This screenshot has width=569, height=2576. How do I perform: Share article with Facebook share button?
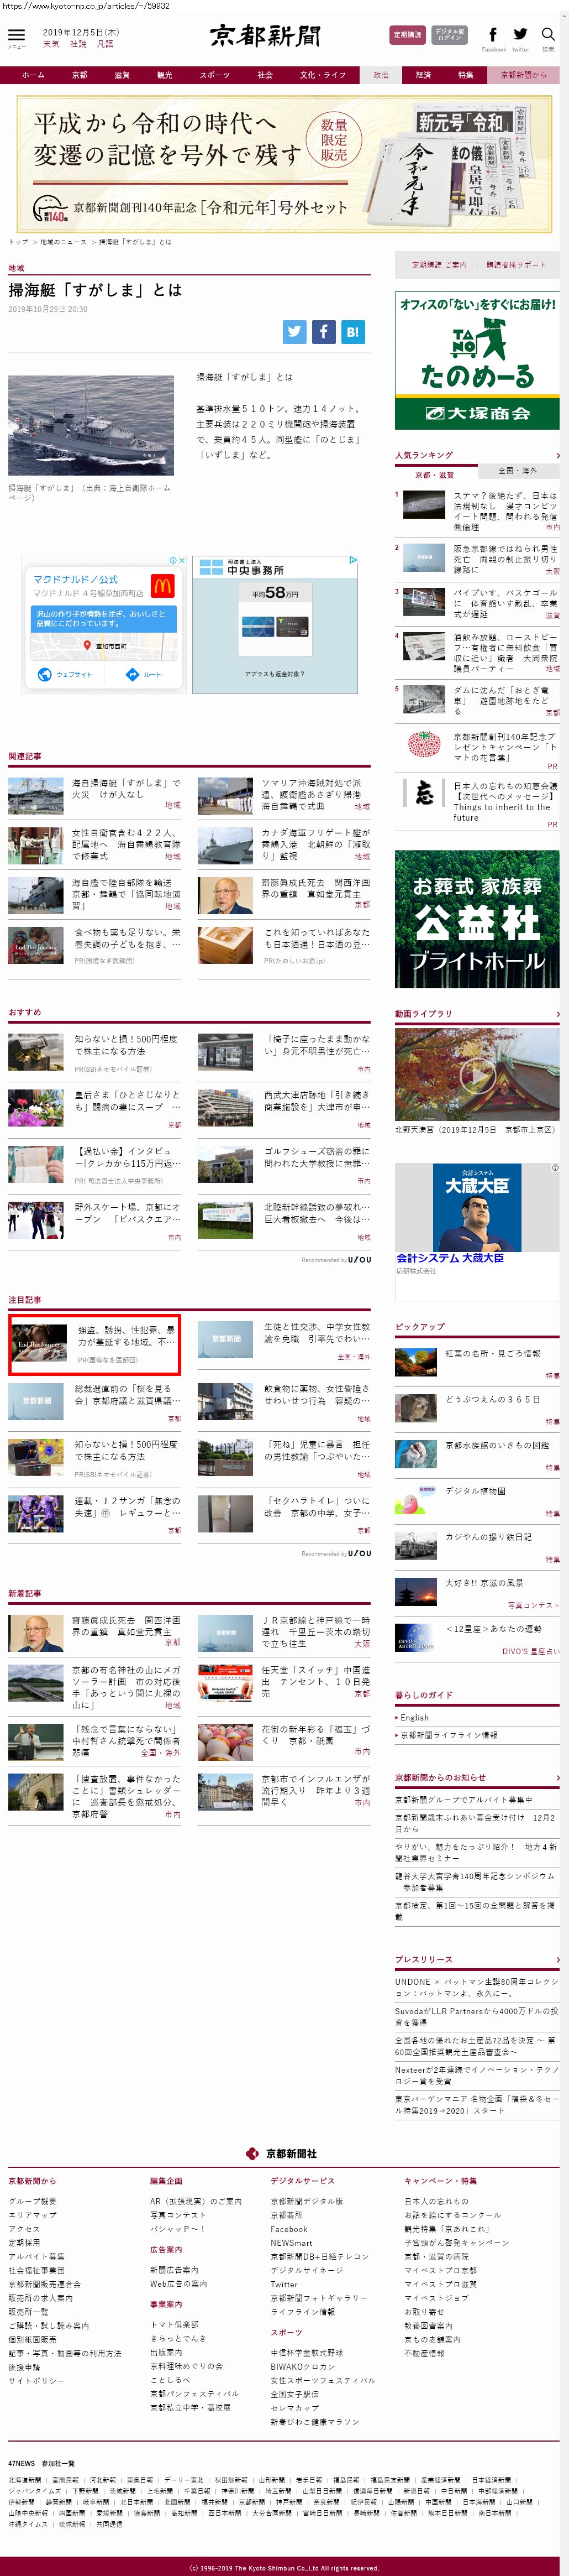[x=323, y=332]
